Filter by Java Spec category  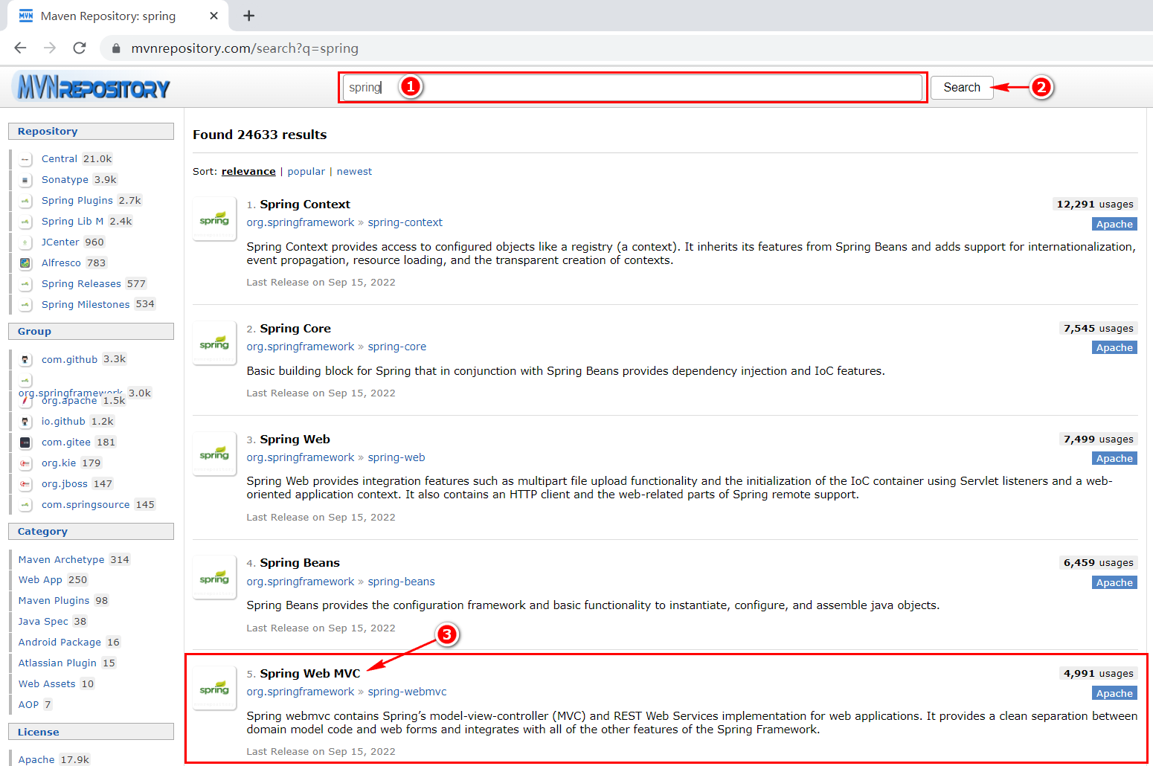point(43,621)
